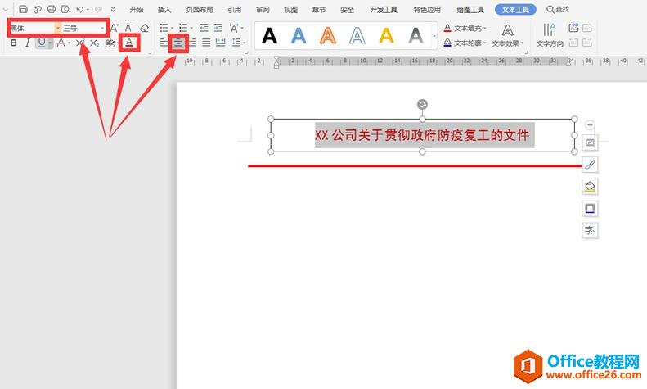Click the Undo arrow icon
Screen dimensions: 647x389
click(x=79, y=9)
